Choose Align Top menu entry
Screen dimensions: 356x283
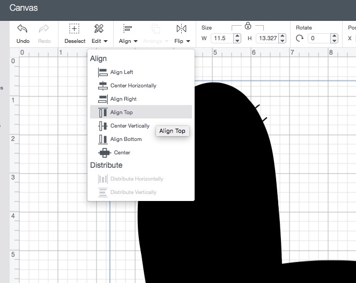141,112
